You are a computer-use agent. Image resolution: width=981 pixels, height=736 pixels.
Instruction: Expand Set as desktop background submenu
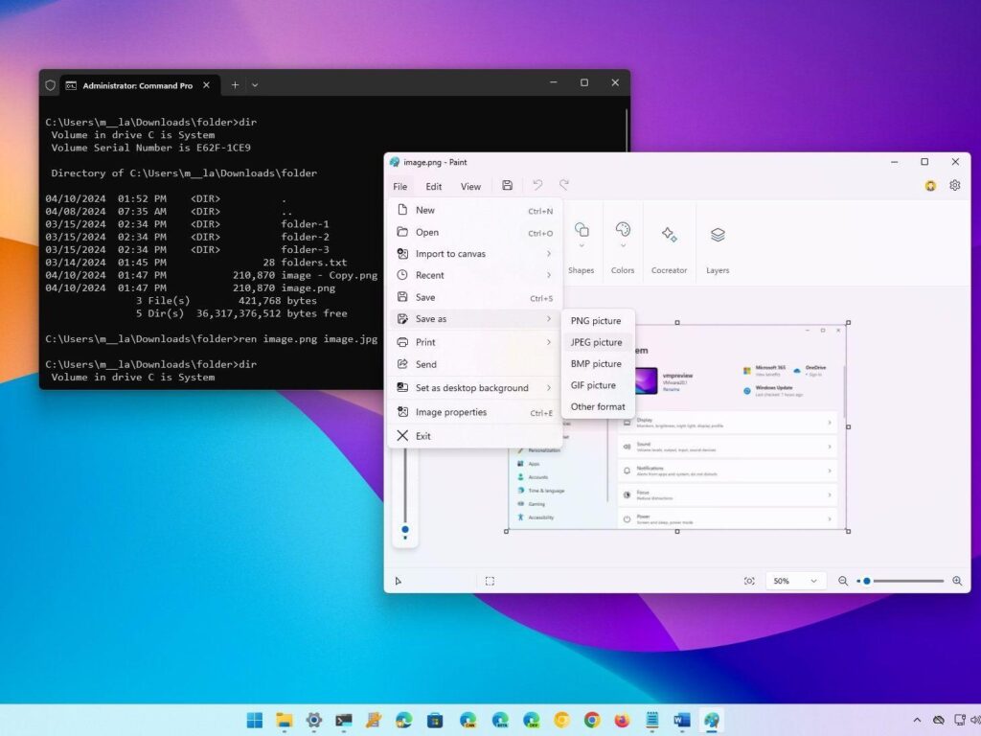475,388
